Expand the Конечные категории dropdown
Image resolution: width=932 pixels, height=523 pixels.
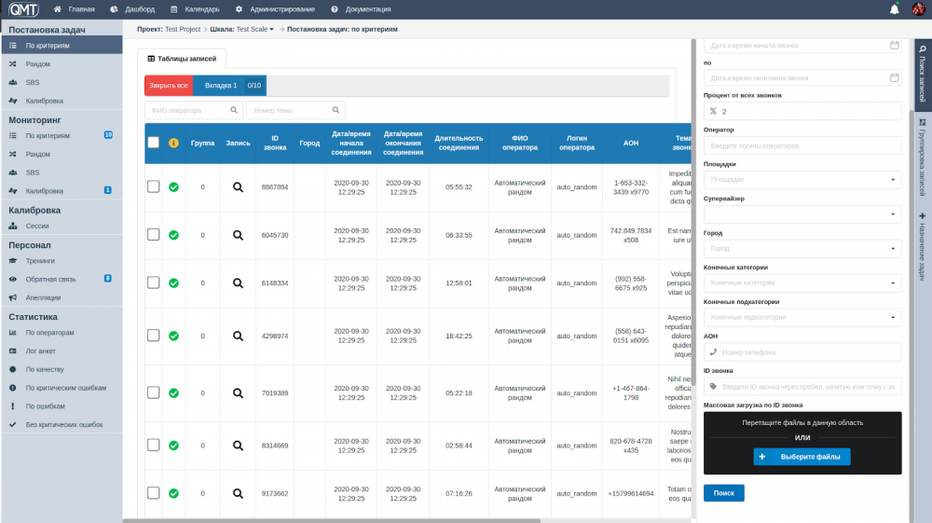802,282
